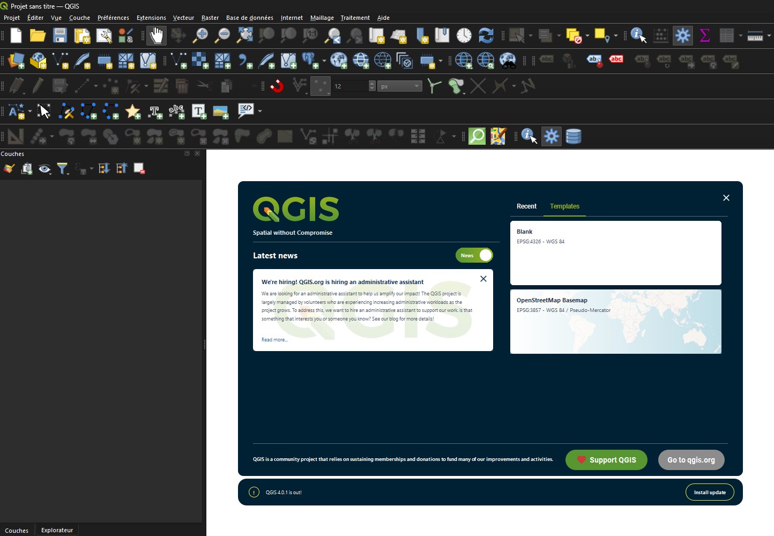Switch to the Recent tab
This screenshot has width=774, height=536.
pos(526,206)
